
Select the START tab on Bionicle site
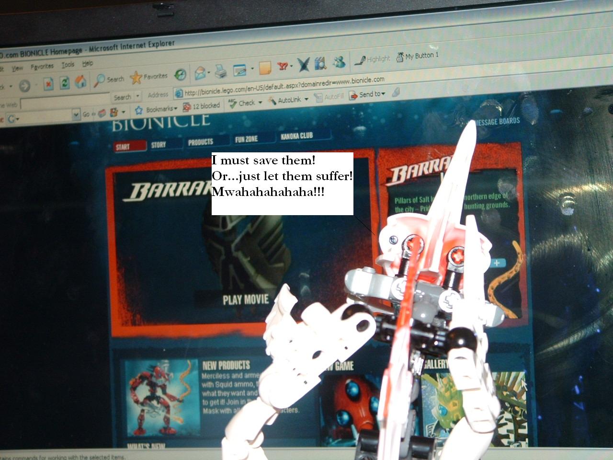click(130, 147)
